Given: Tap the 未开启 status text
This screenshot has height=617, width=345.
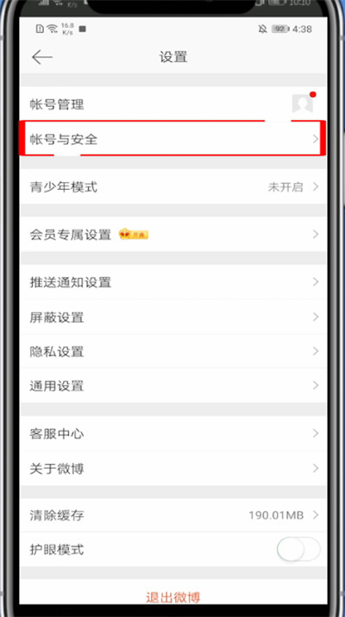Looking at the screenshot, I should click(x=285, y=187).
